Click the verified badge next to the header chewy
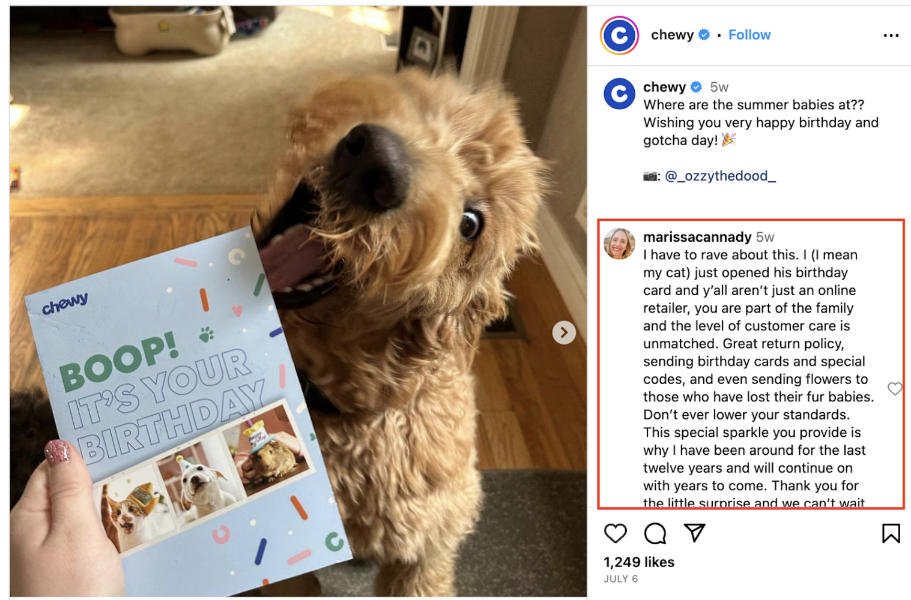The image size is (911, 600). [704, 35]
